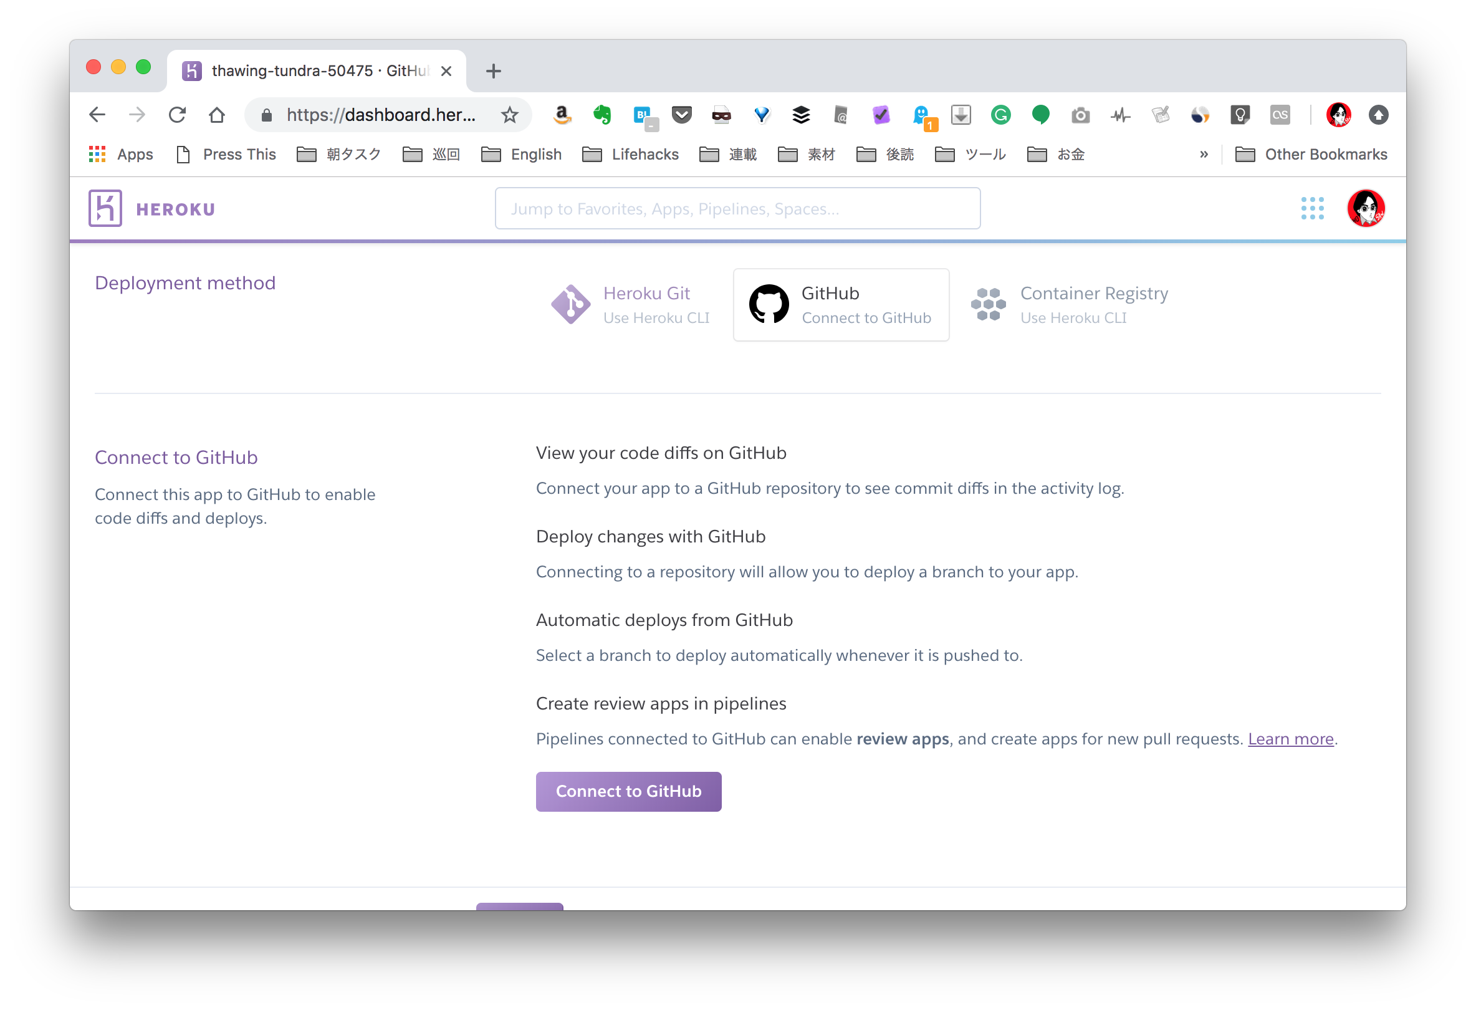Click the GitHub tab label

(x=830, y=293)
